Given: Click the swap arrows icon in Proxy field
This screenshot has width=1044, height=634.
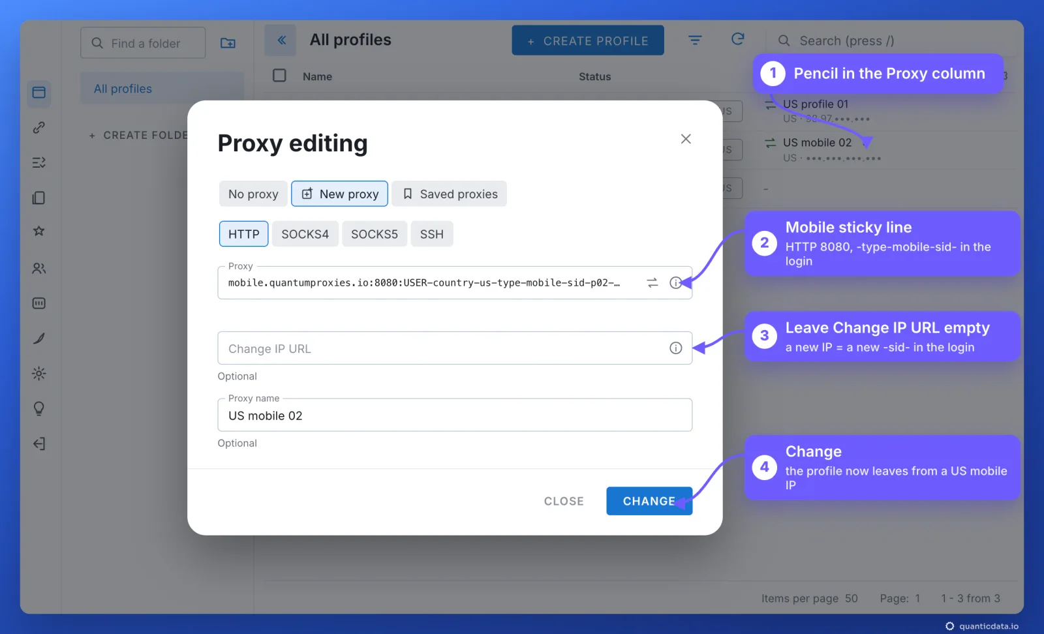Looking at the screenshot, I should point(652,282).
